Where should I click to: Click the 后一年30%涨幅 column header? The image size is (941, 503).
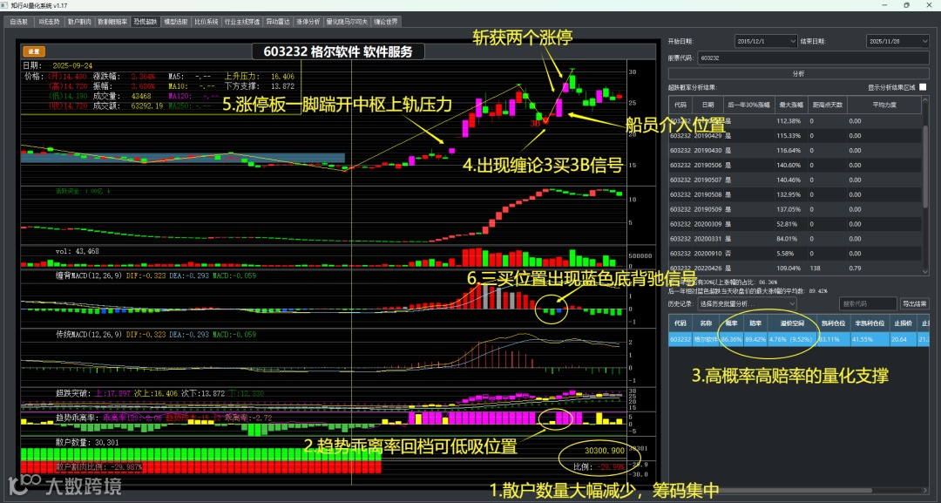[x=748, y=105]
